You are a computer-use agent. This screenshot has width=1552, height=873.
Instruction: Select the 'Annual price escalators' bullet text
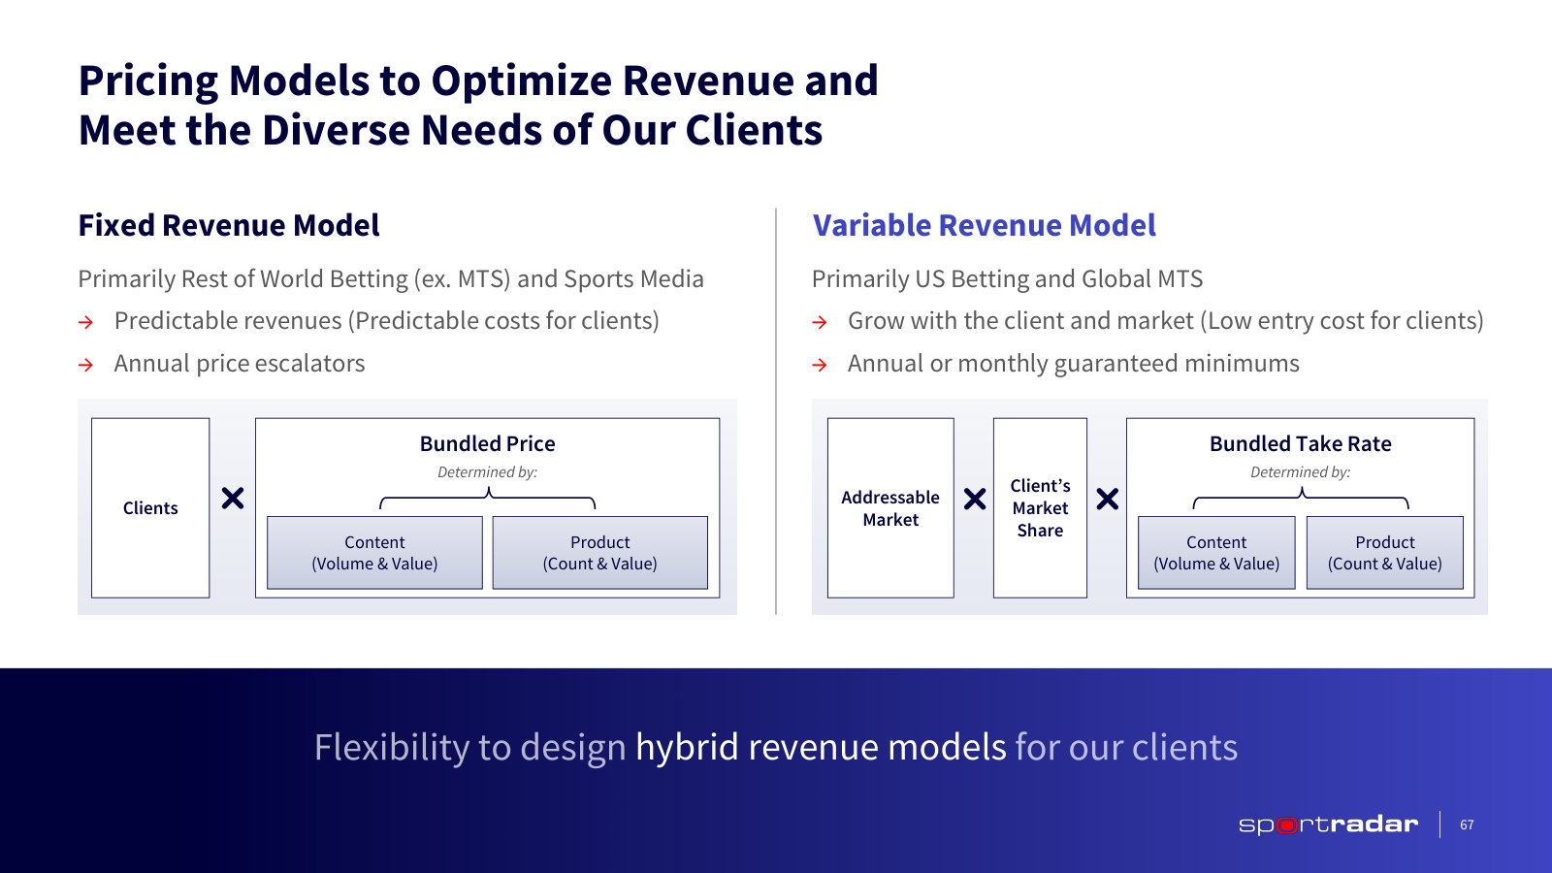tap(240, 364)
